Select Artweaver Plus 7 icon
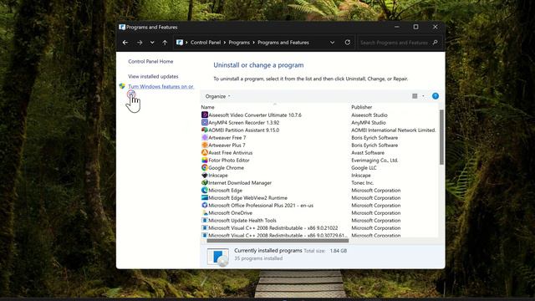This screenshot has width=535, height=301. click(x=204, y=145)
